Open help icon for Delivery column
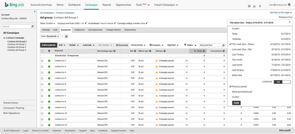The width and height of the screenshot is (295, 134). point(165,51)
